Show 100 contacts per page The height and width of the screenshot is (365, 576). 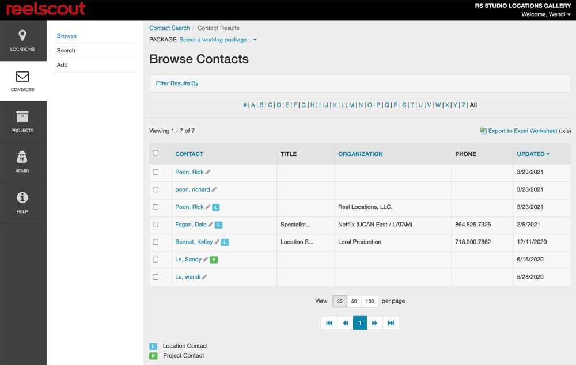click(x=370, y=301)
